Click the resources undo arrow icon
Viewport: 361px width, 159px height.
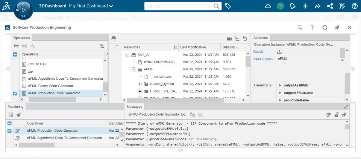coord(245,39)
